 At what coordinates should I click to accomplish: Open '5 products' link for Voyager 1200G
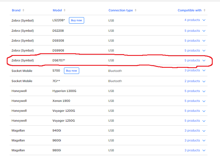coord(192,111)
